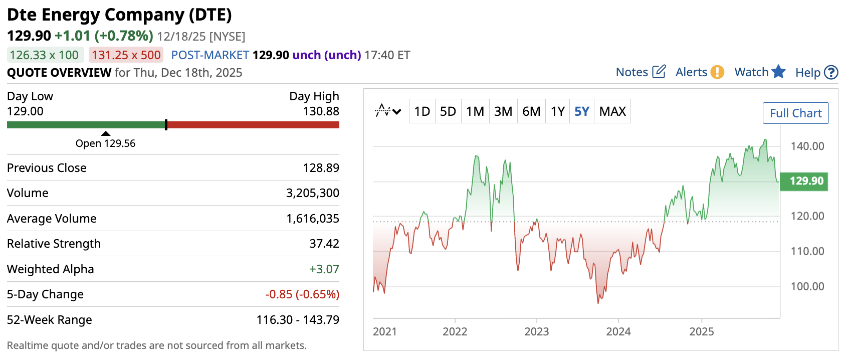Viewport: 845px width, 360px height.
Task: Click the Watch star icon
Action: 778,72
